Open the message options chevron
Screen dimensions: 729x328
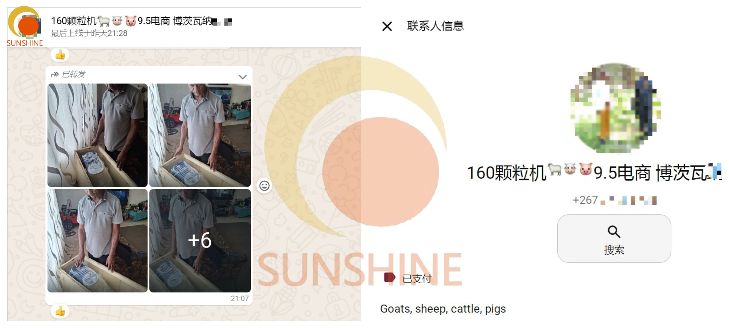tap(243, 77)
